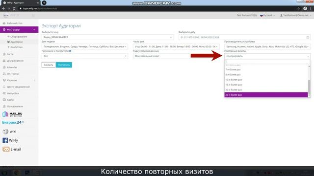Expand the Сервисы submenu arrow
This screenshot has height=176, width=314.
(x=34, y=80)
